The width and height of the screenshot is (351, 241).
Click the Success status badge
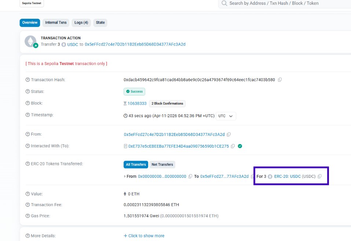pyautogui.click(x=134, y=91)
